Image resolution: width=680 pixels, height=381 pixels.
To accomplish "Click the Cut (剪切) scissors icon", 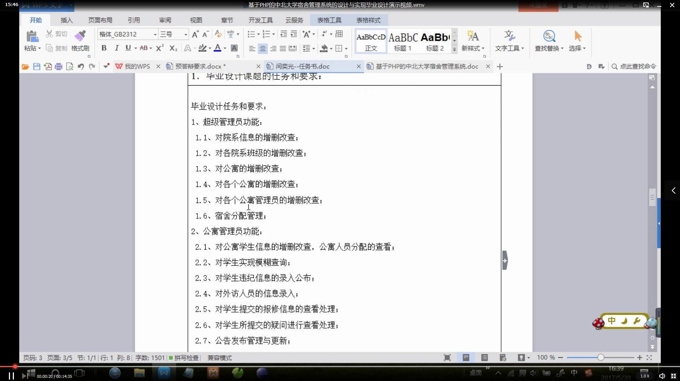I will (x=49, y=34).
